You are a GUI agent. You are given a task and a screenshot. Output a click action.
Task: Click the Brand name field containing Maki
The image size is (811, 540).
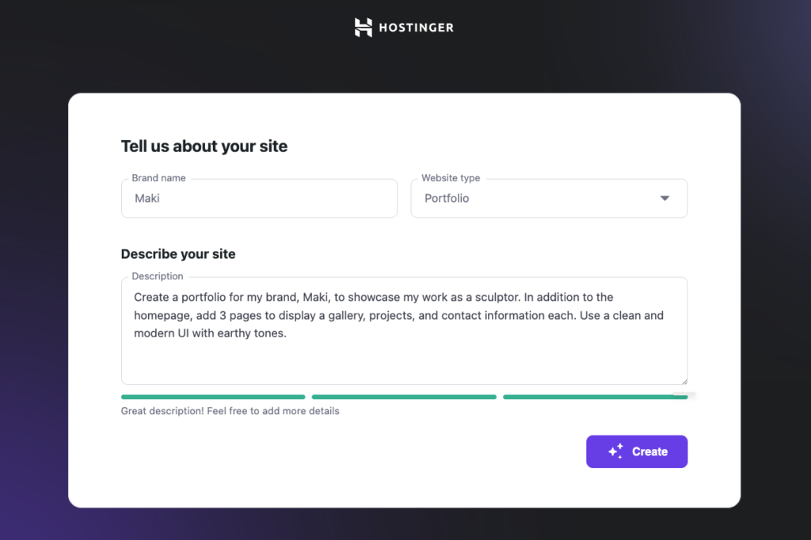coord(259,199)
